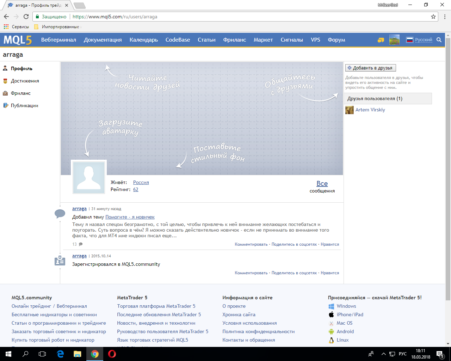Viewport: 451px width, 361px height.
Task: Open the Services apps grid icon
Action: (x=6, y=27)
